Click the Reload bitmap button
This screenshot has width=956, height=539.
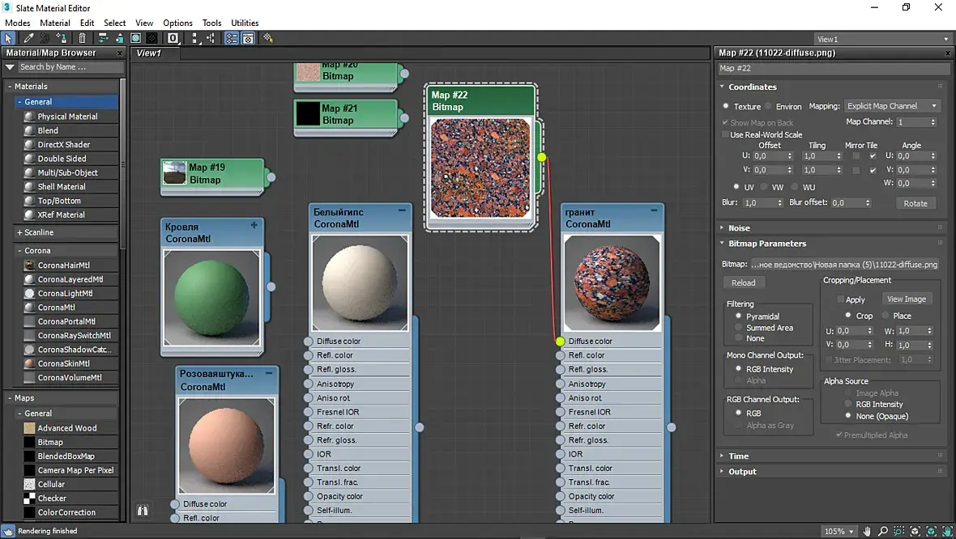point(743,282)
